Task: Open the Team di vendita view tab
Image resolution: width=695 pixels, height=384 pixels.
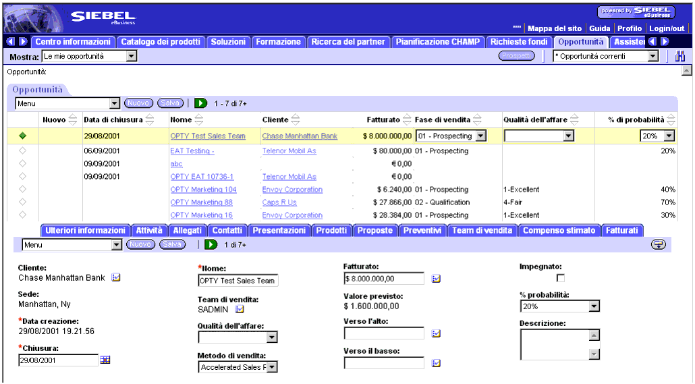Action: click(482, 231)
